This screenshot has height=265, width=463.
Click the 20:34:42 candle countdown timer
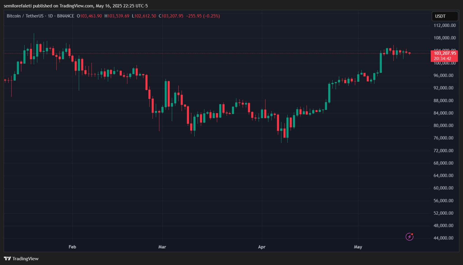click(x=442, y=59)
